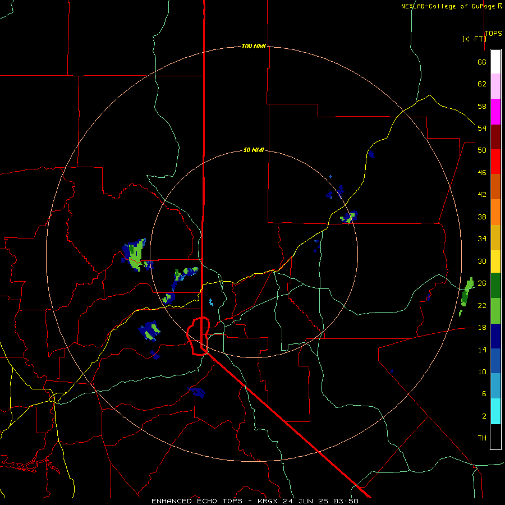The height and width of the screenshot is (505, 505).
Task: Click the TH legend label
Action: point(482,438)
